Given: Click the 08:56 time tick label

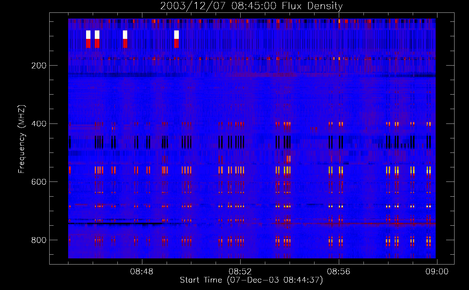Looking at the screenshot, I should click(x=339, y=272).
